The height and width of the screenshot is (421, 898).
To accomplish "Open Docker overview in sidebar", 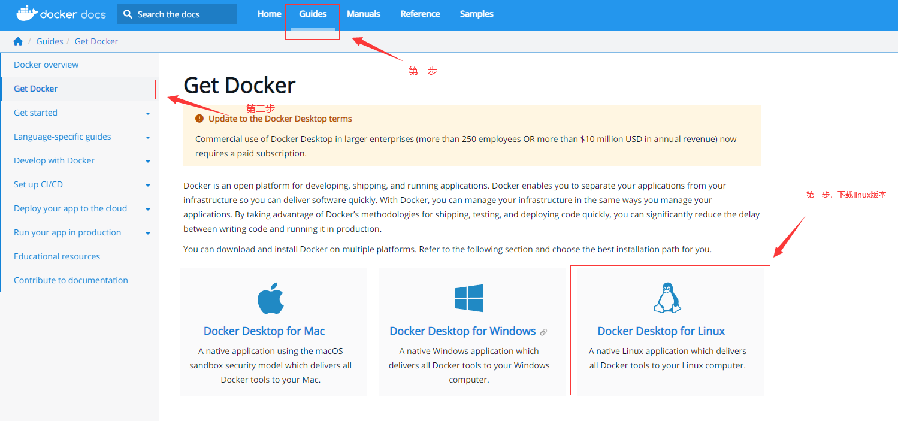I will pos(46,65).
